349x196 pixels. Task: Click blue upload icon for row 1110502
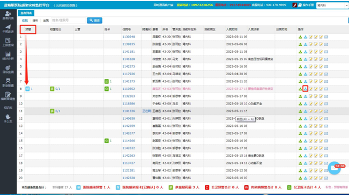click(x=305, y=89)
